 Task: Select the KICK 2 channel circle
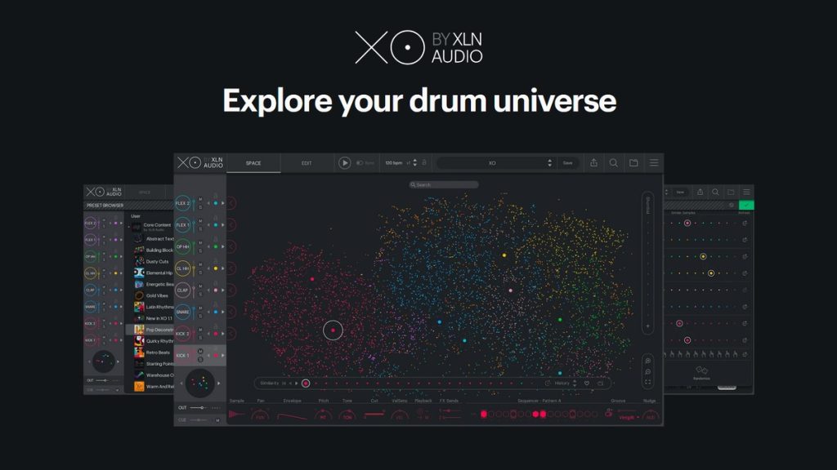[x=182, y=334]
